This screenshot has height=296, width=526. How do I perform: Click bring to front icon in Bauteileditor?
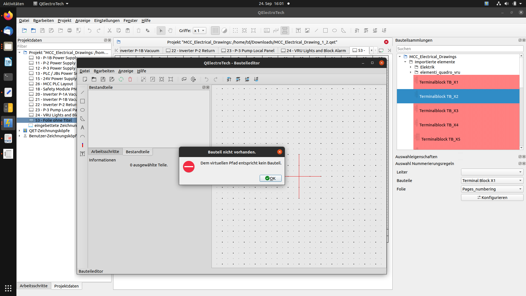[229, 79]
